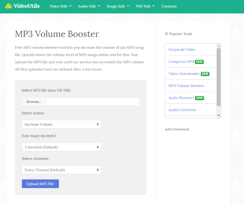Open the MP3 Volume Booster sidebar link
The image size is (244, 204).
(186, 86)
